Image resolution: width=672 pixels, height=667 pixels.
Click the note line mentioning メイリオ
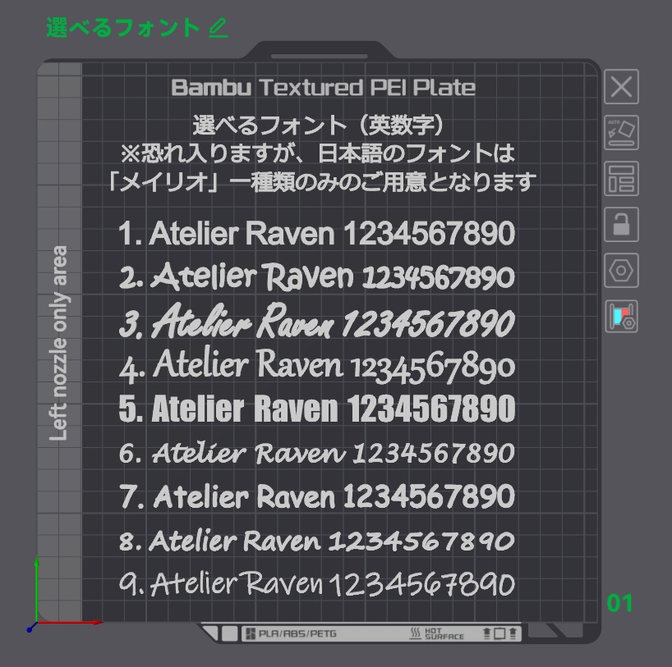tap(322, 182)
